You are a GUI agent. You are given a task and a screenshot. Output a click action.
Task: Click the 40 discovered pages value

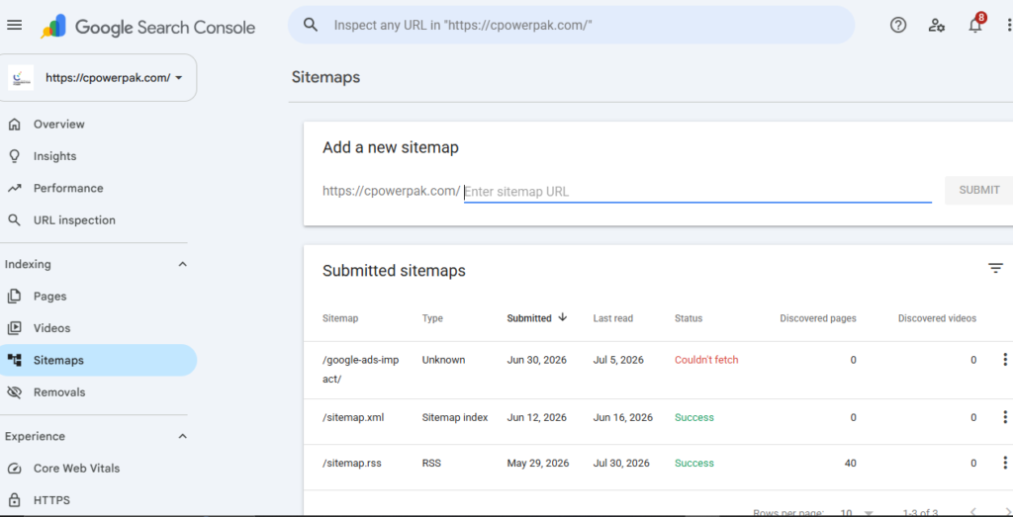(x=850, y=463)
